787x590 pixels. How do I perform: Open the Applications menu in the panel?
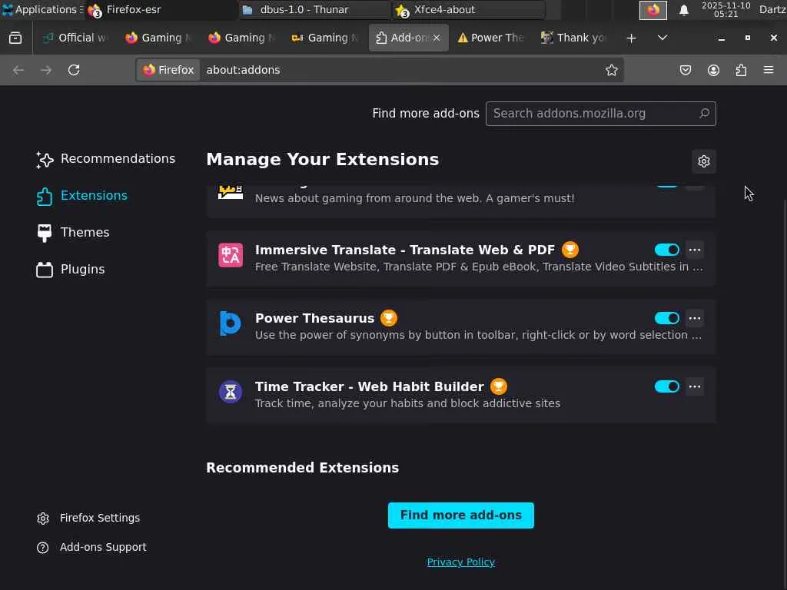click(42, 9)
